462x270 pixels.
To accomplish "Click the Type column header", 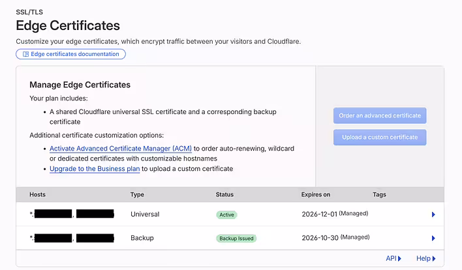I will [x=137, y=194].
